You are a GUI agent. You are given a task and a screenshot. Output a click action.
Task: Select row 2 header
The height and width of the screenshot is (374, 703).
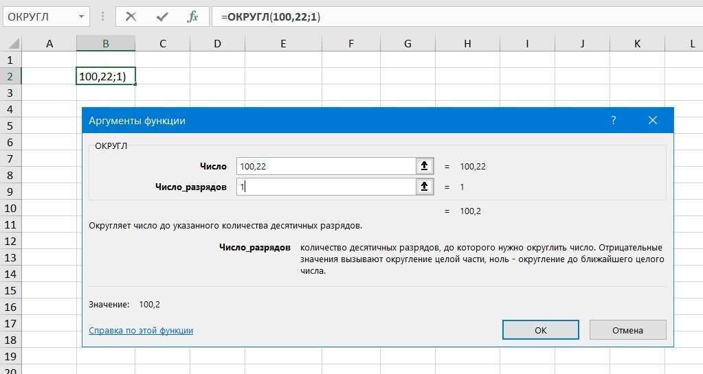point(10,76)
